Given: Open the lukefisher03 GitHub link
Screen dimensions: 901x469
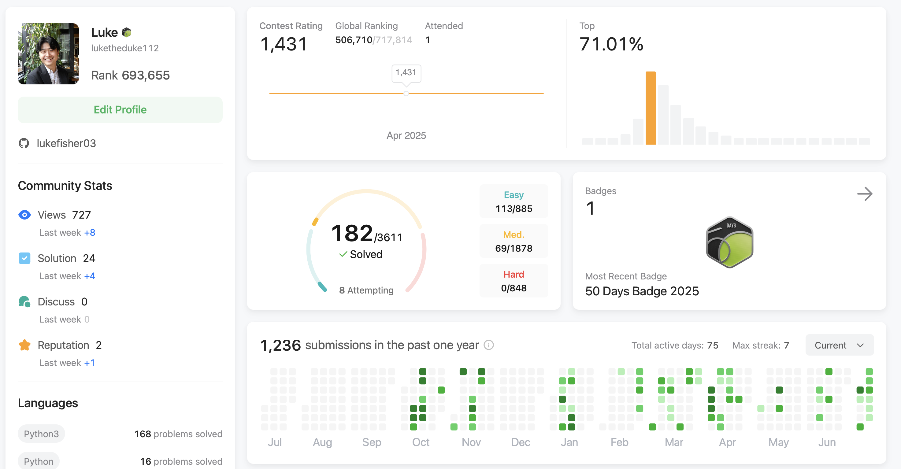Looking at the screenshot, I should click(x=66, y=143).
